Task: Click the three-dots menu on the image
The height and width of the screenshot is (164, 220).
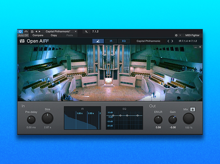Action: tap(196, 47)
